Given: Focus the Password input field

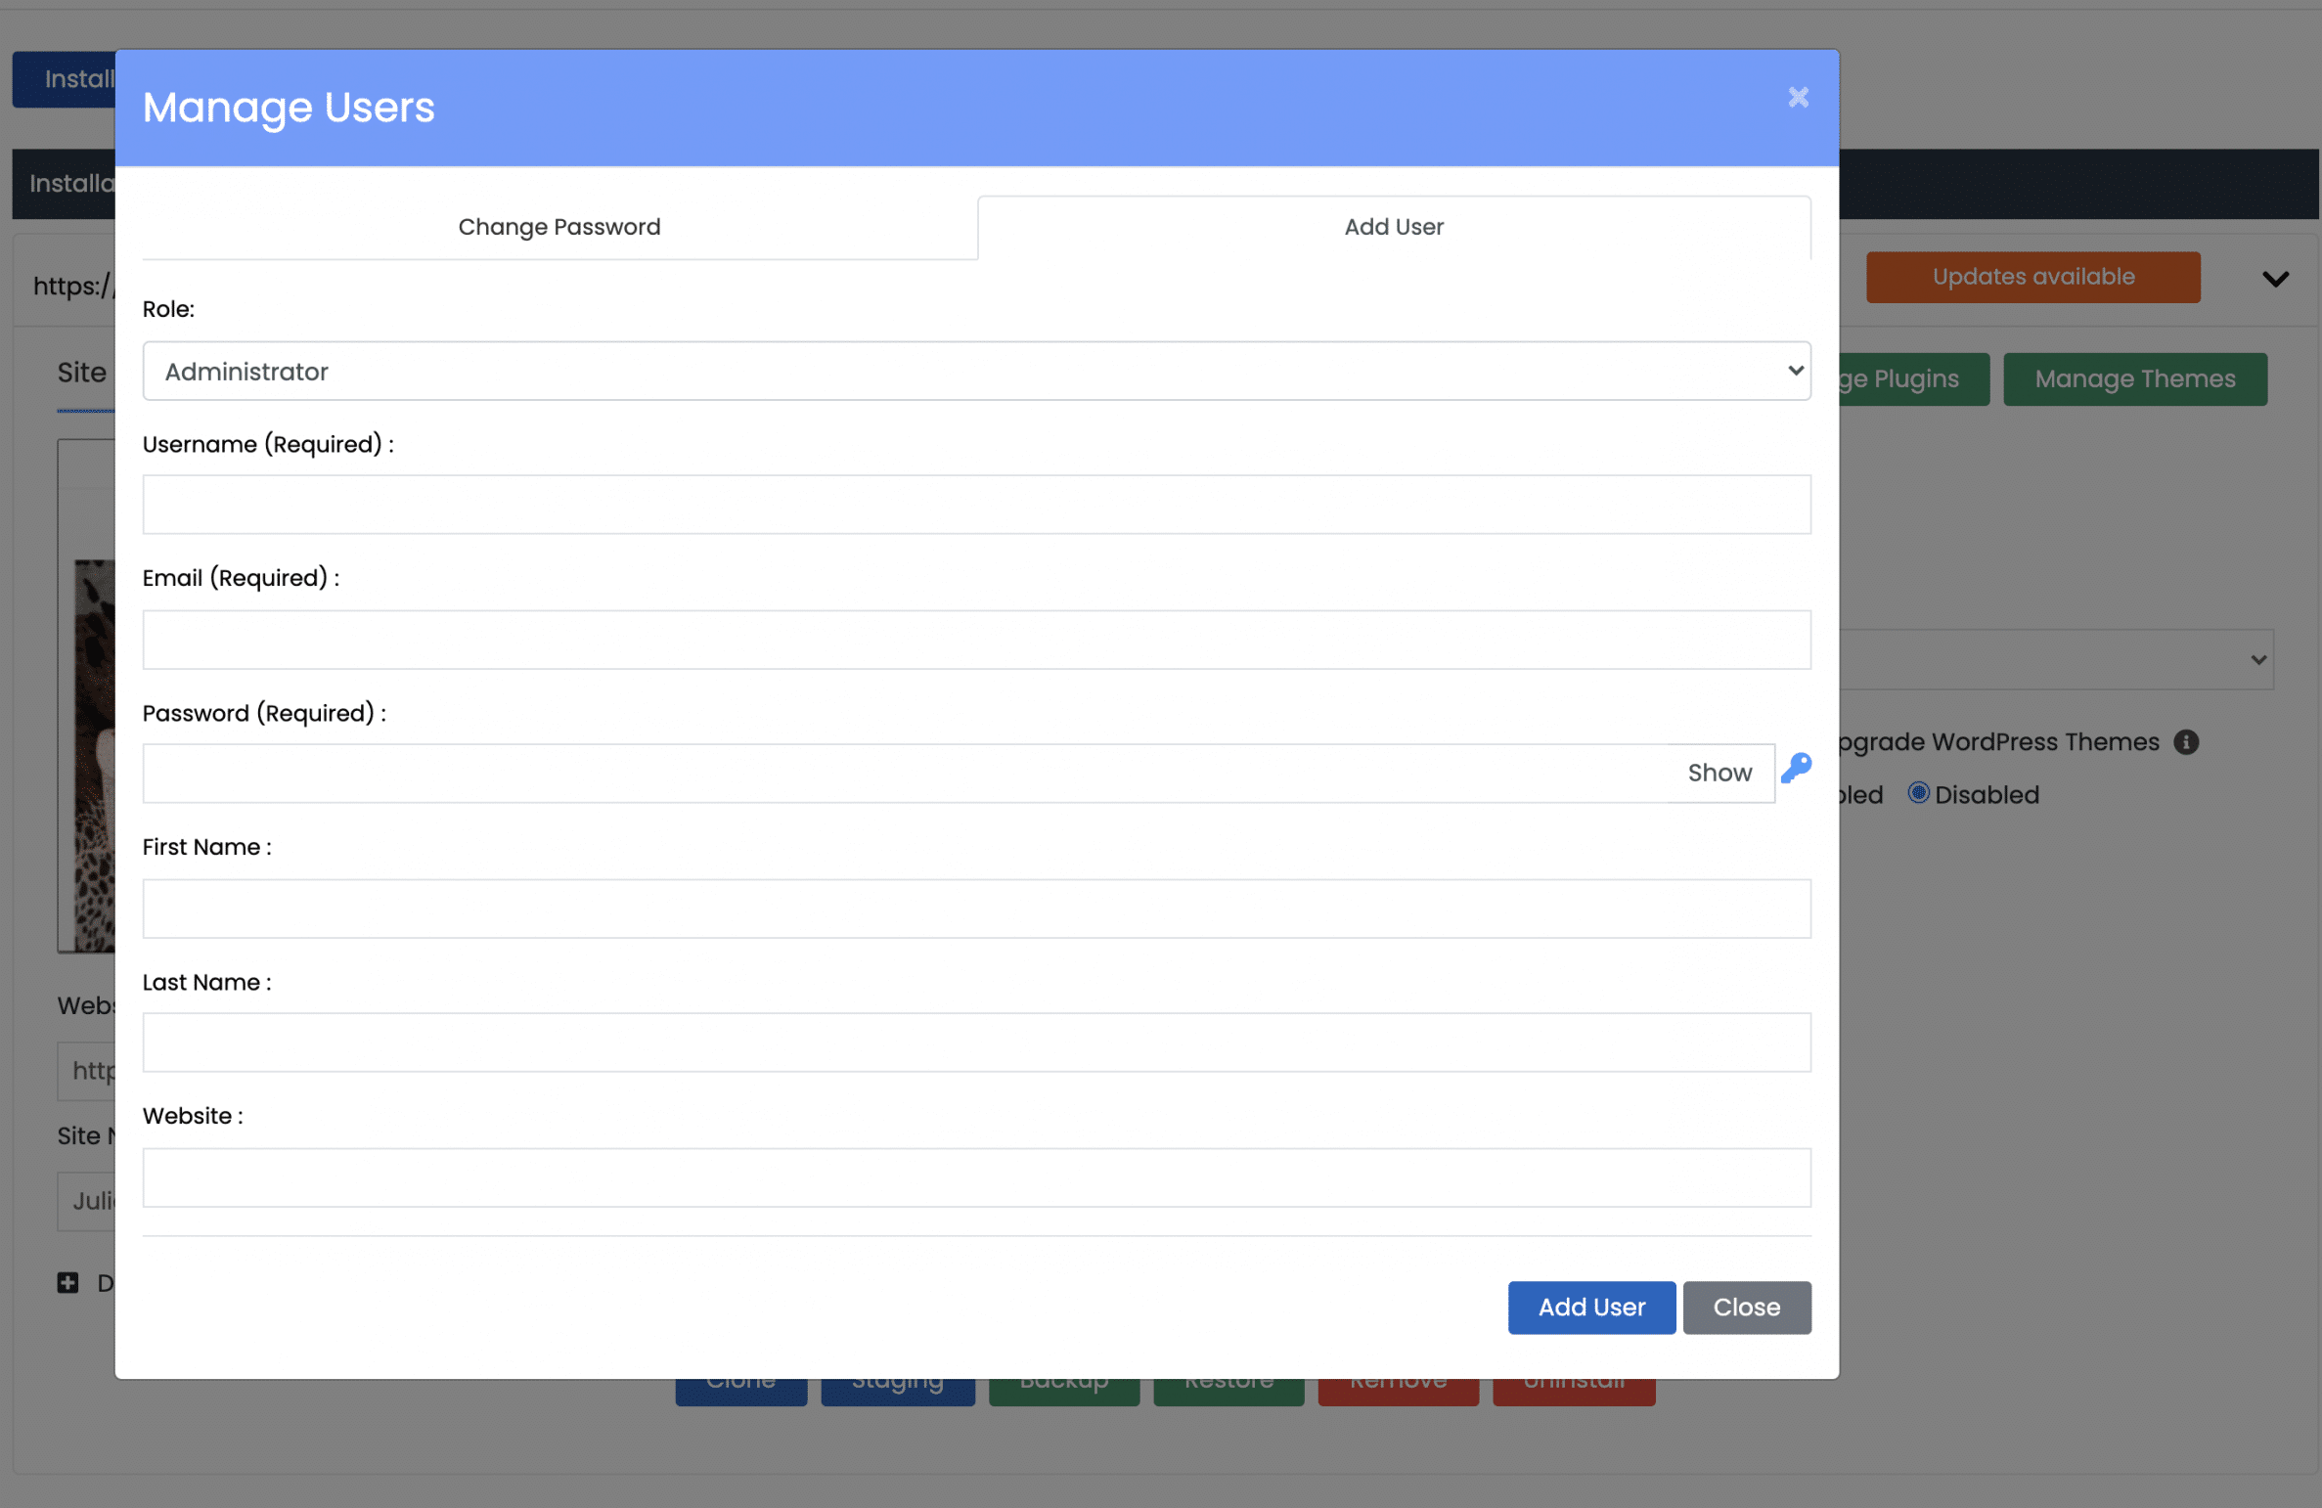Looking at the screenshot, I should point(905,774).
